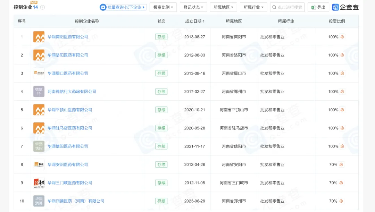Screen dimensions: 375x212
Task: Expand the 所属行业 industry dropdown
Action: [x=253, y=7]
